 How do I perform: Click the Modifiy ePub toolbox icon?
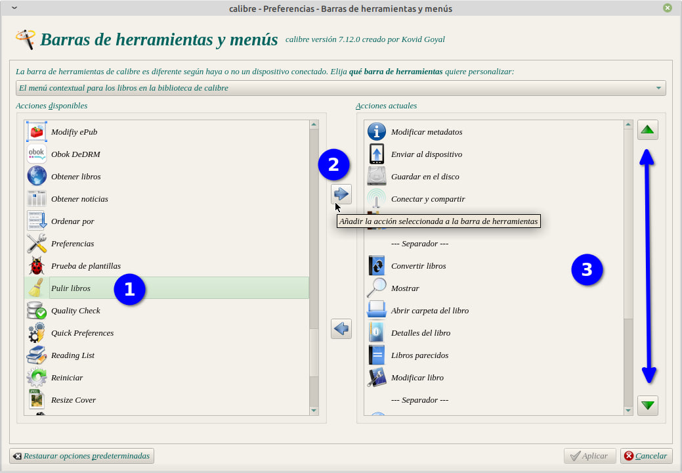[37, 132]
